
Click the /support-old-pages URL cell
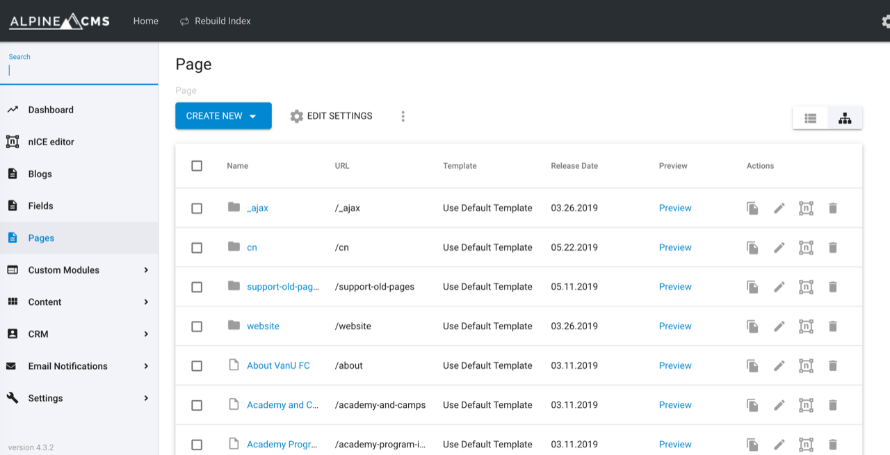(x=375, y=286)
